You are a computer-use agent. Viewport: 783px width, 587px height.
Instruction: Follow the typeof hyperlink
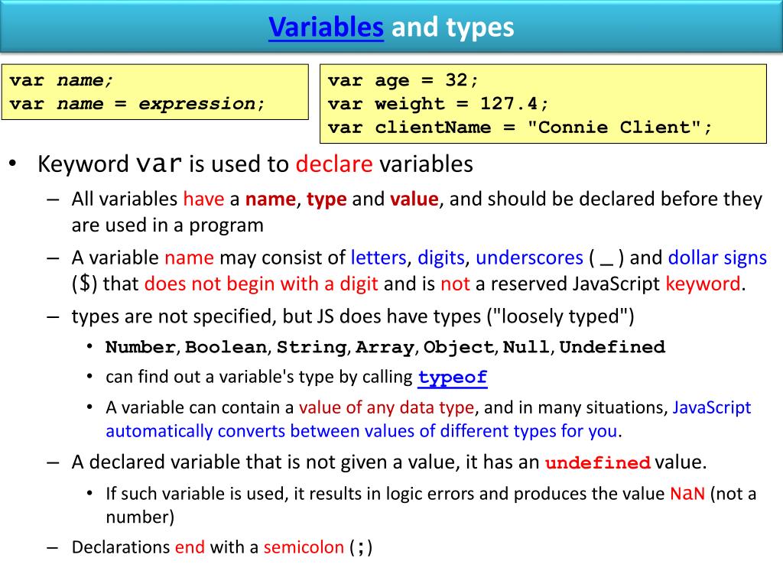453,378
